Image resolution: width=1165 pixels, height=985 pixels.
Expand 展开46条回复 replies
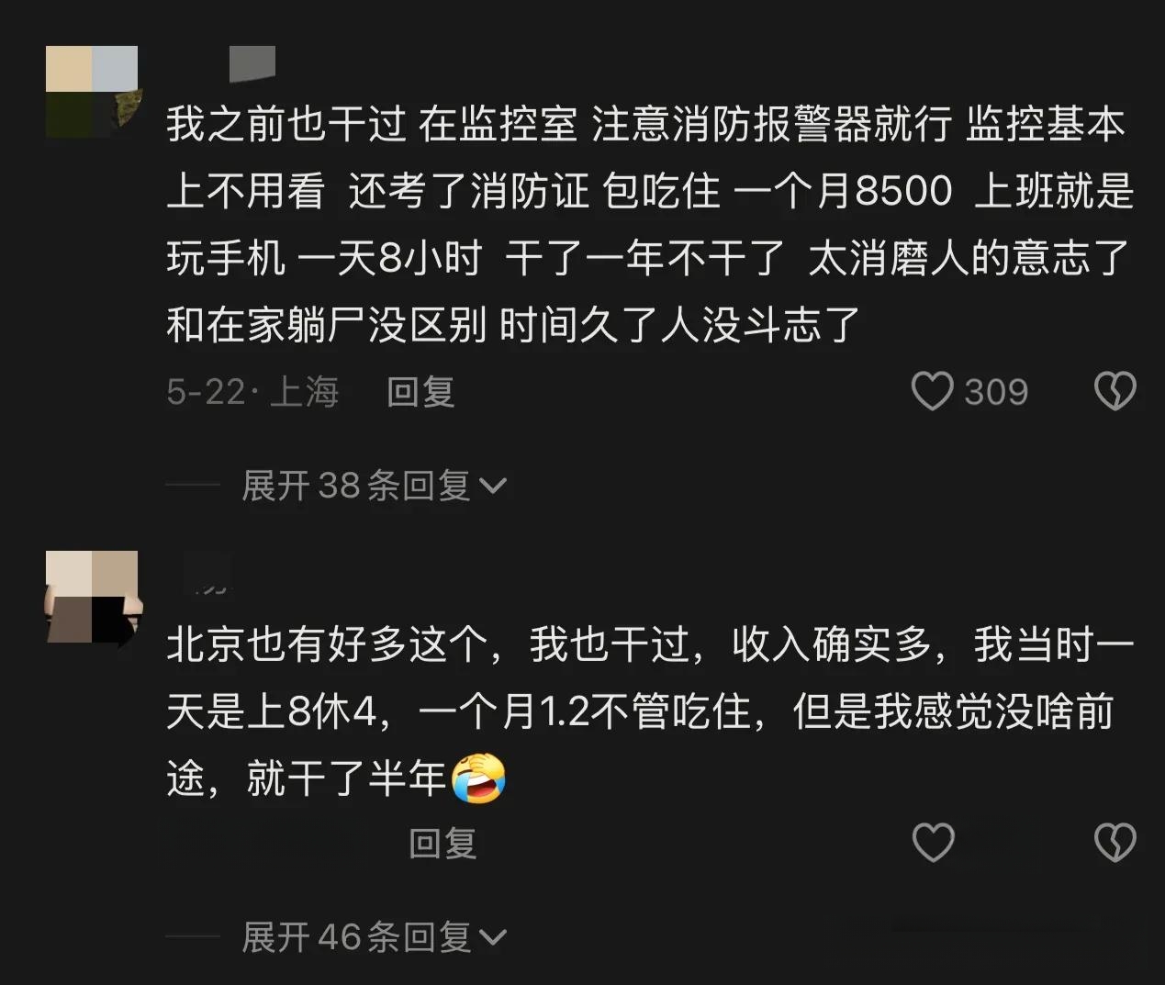coord(374,936)
